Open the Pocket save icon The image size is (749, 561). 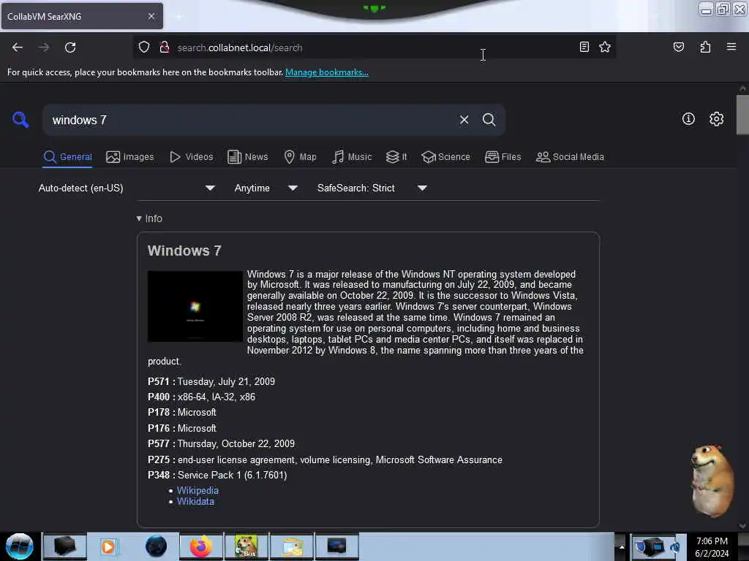coord(678,47)
